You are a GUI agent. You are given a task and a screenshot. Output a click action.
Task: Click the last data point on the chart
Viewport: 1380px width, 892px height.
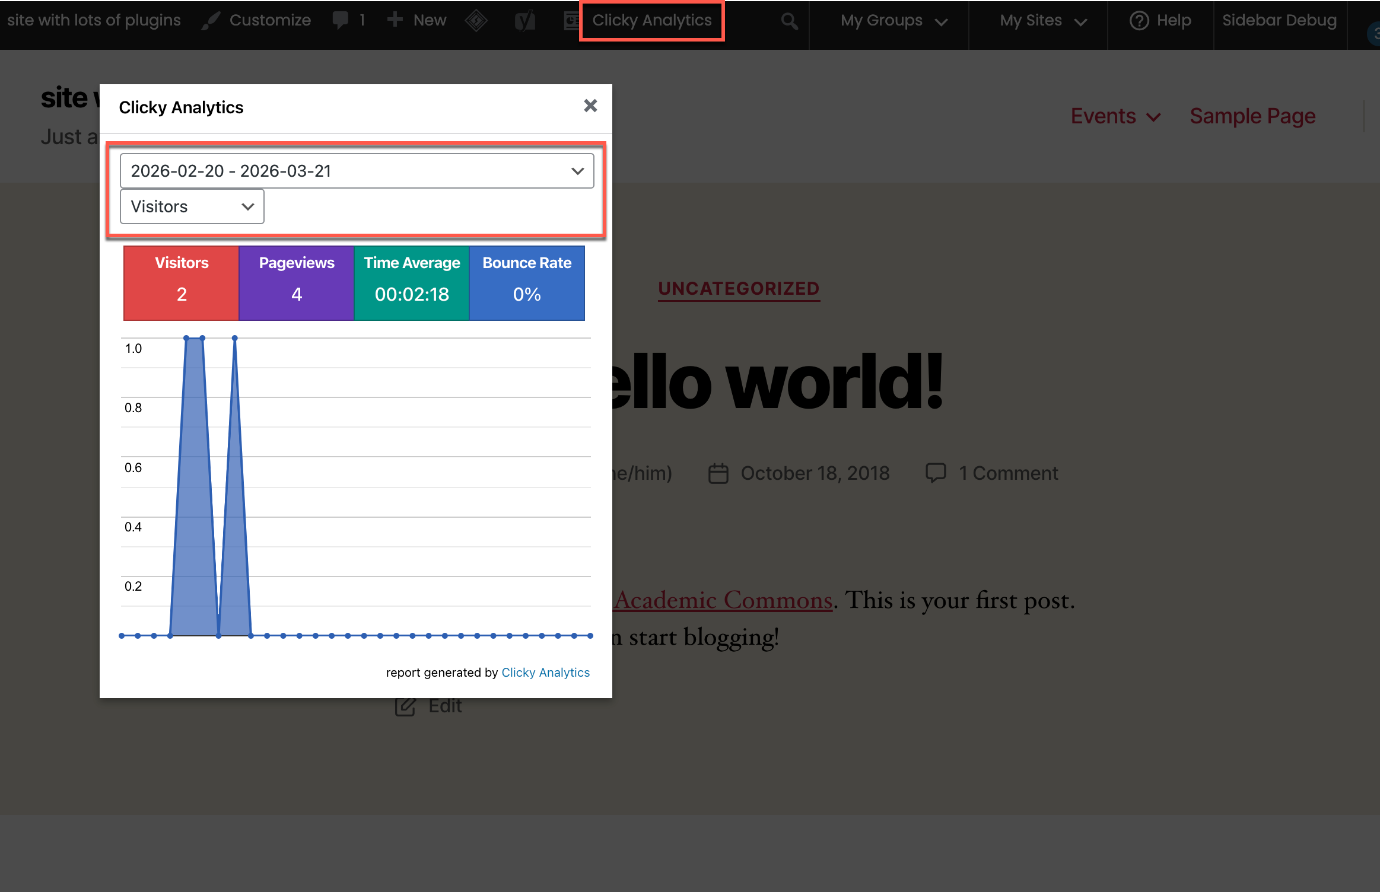590,636
